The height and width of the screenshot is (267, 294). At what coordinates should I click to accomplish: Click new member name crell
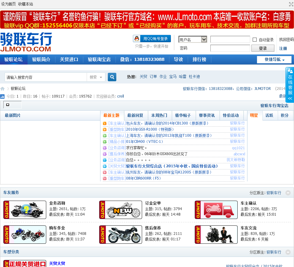click(x=121, y=96)
